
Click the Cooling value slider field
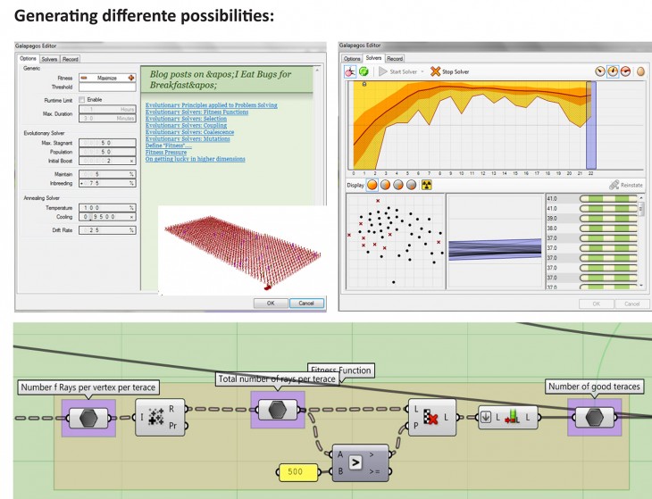pyautogui.click(x=104, y=217)
